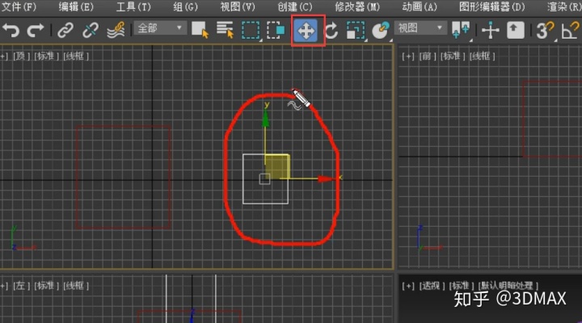Screen dimensions: 582x323
Task: Click the [前] front viewport label
Action: click(428, 57)
